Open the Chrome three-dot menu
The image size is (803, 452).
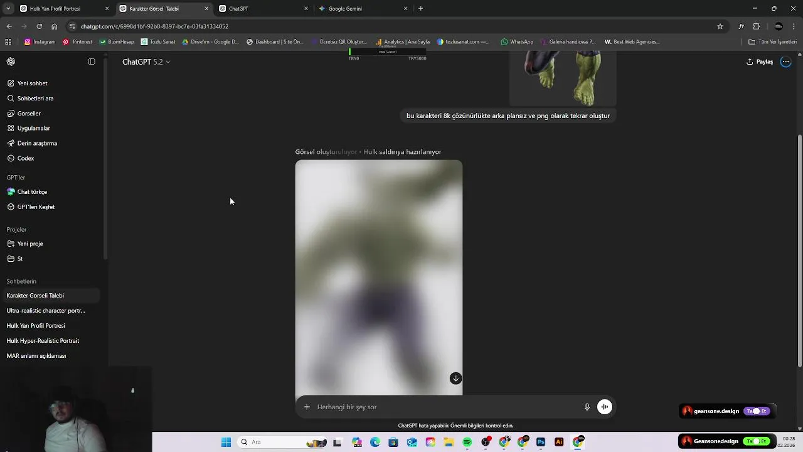coord(795,26)
